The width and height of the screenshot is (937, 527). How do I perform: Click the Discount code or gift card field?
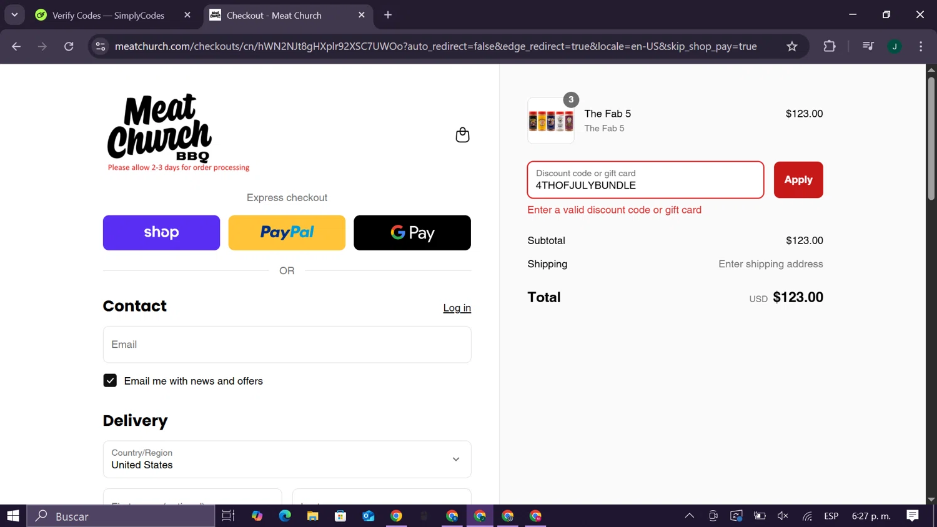[x=645, y=180]
